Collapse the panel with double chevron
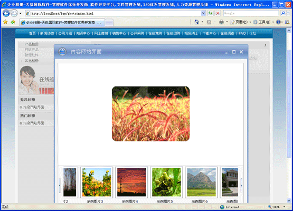Screen dimensions: 293x211 pos(265,45)
